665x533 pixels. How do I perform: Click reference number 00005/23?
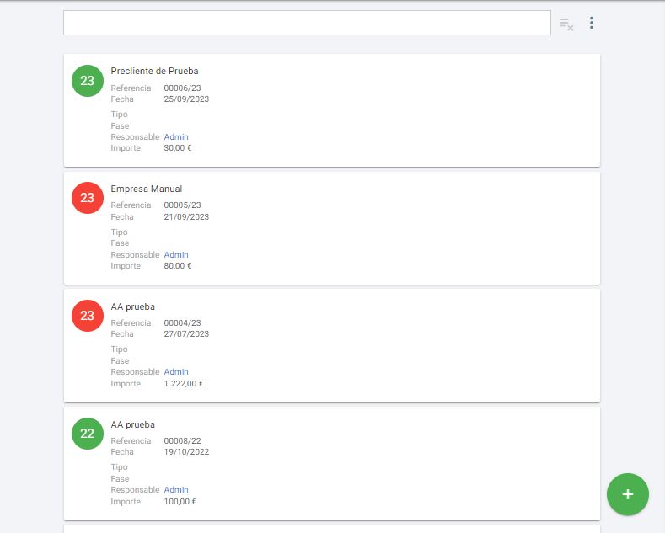[x=182, y=205]
